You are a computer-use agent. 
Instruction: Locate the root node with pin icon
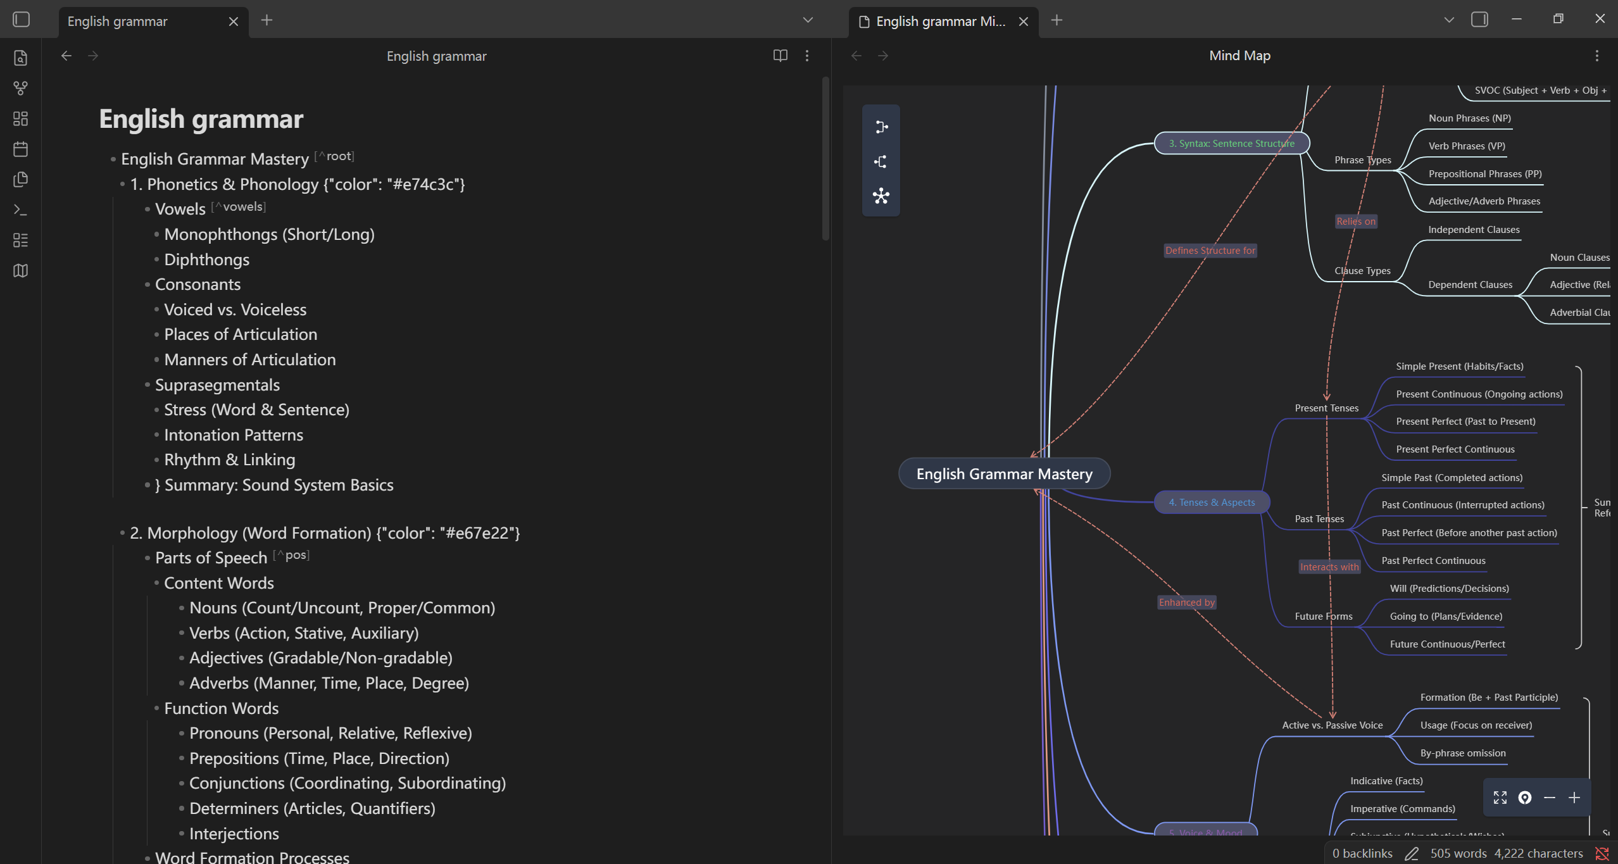pyautogui.click(x=1524, y=798)
